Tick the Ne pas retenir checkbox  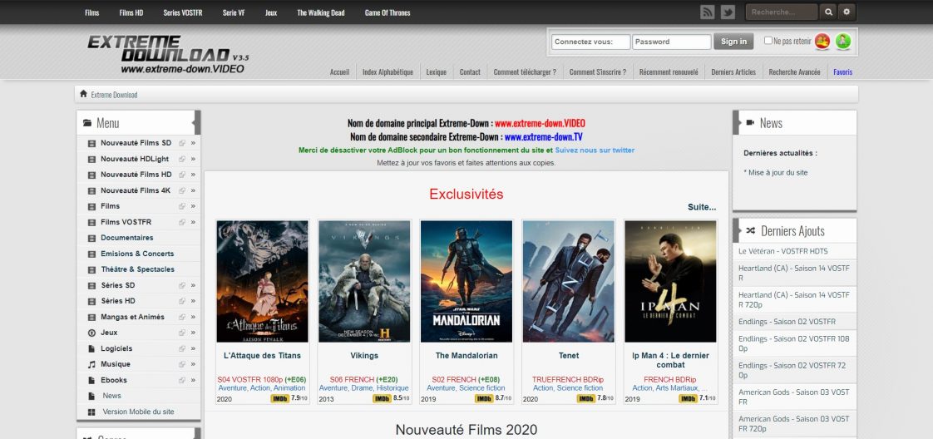tap(768, 41)
